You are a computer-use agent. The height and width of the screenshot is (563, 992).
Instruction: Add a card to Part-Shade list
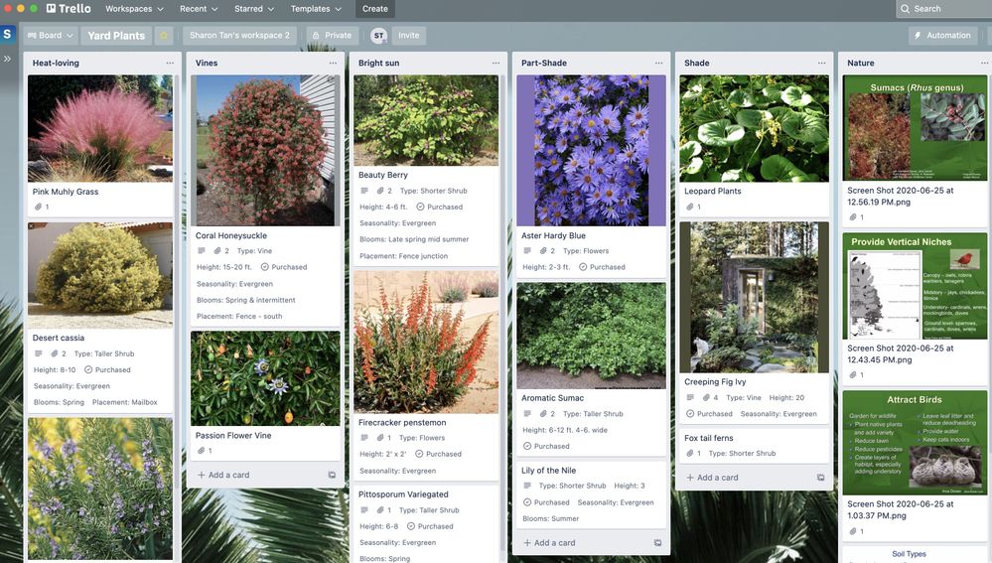click(549, 543)
